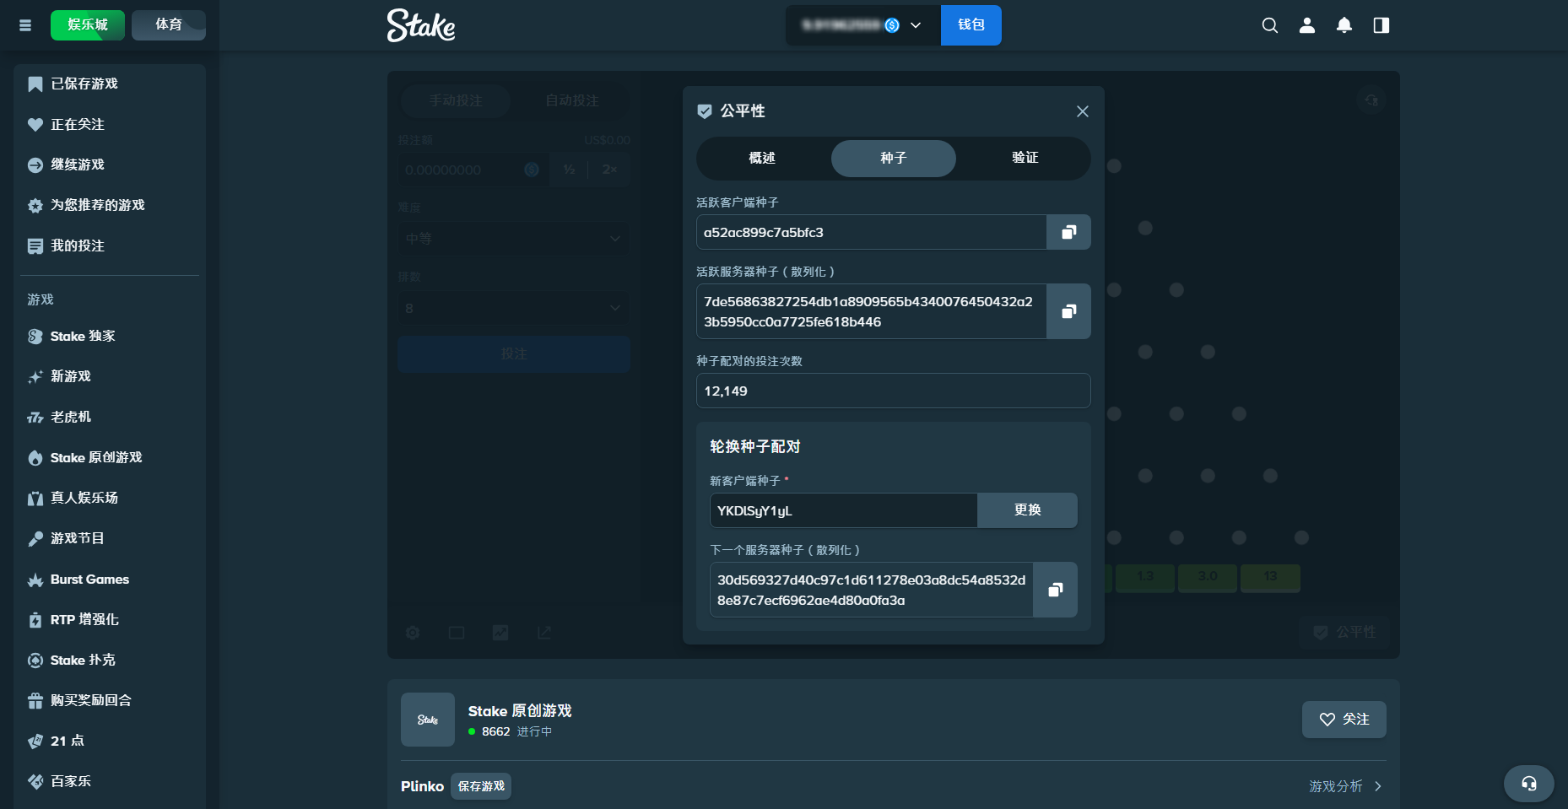Click the 投注额 amount input

[x=473, y=170]
